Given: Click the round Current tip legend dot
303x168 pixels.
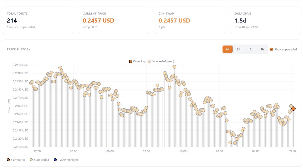Looking at the screenshot, I should [x=9, y=160].
